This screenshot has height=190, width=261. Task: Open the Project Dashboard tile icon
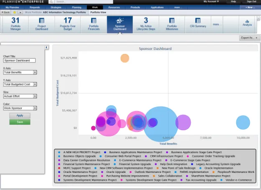[x=42, y=21]
